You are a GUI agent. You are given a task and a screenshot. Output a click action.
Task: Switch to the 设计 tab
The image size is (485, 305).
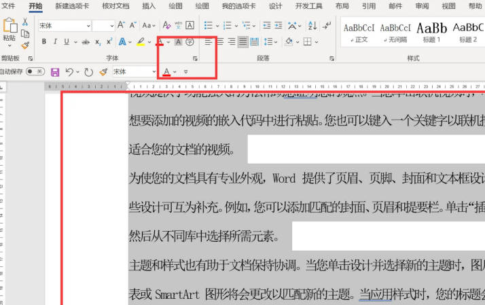[x=275, y=6]
